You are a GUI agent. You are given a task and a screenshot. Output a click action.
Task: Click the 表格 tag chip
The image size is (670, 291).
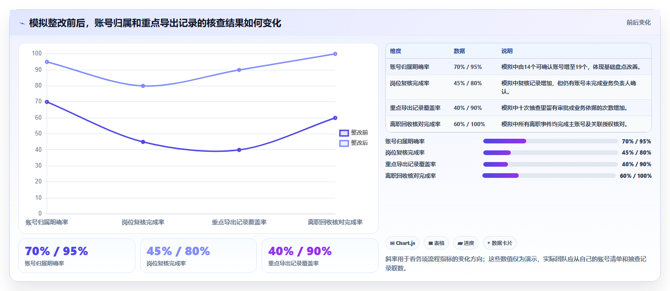click(436, 243)
